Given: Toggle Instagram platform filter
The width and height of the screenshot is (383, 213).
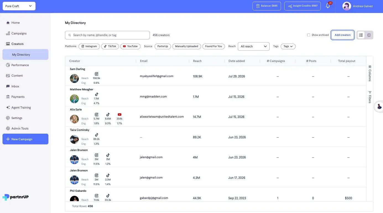Looking at the screenshot, I should click(x=89, y=46).
